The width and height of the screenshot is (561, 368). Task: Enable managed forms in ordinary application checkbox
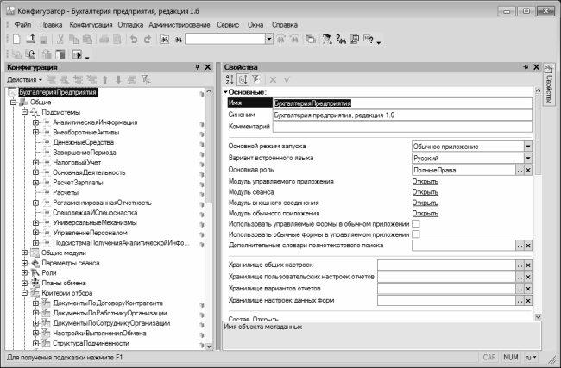click(416, 223)
